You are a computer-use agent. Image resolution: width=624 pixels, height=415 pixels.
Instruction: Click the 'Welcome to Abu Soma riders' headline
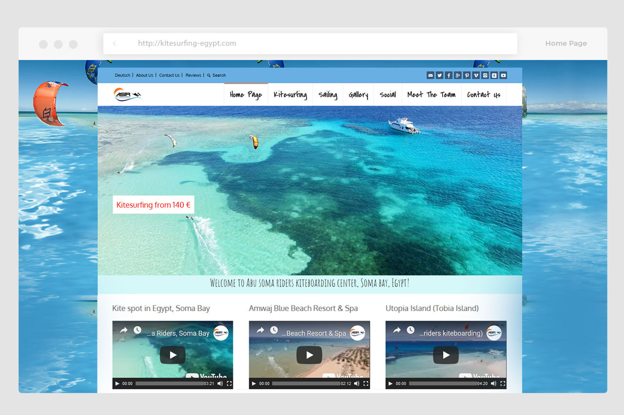point(310,283)
